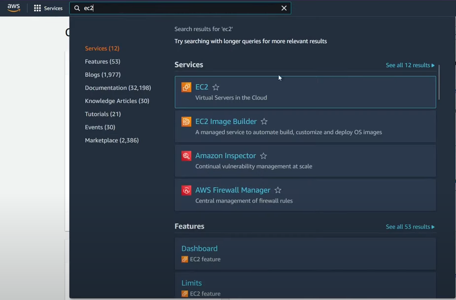The width and height of the screenshot is (456, 300).
Task: Open the Dashboard feature link
Action: tap(199, 249)
